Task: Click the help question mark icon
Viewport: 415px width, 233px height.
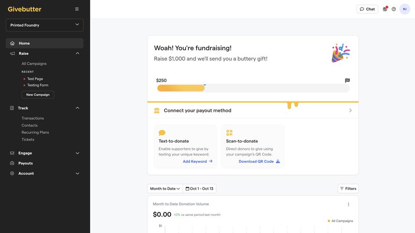Action: point(394,9)
